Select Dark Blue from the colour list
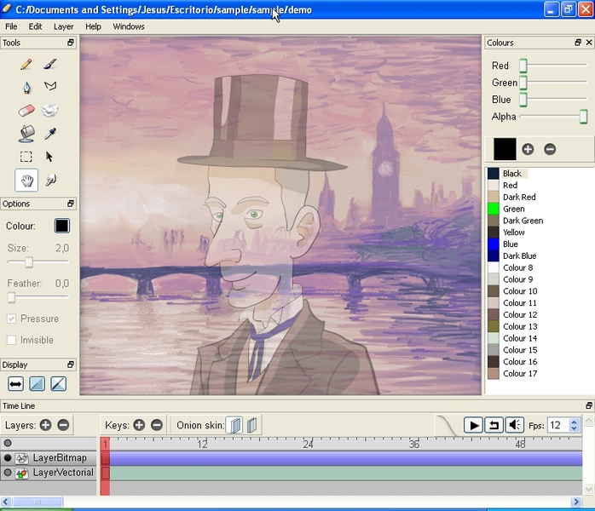The height and width of the screenshot is (511, 595). click(519, 255)
